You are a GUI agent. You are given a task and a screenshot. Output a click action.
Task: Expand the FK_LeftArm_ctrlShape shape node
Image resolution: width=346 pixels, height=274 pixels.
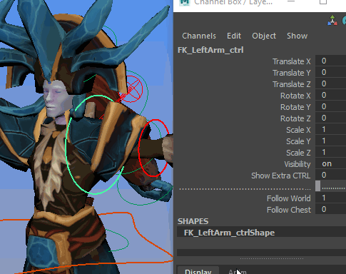pyautogui.click(x=229, y=233)
